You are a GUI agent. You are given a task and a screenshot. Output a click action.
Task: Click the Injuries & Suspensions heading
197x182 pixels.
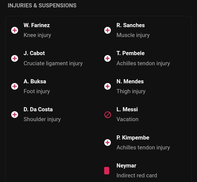coord(42,5)
